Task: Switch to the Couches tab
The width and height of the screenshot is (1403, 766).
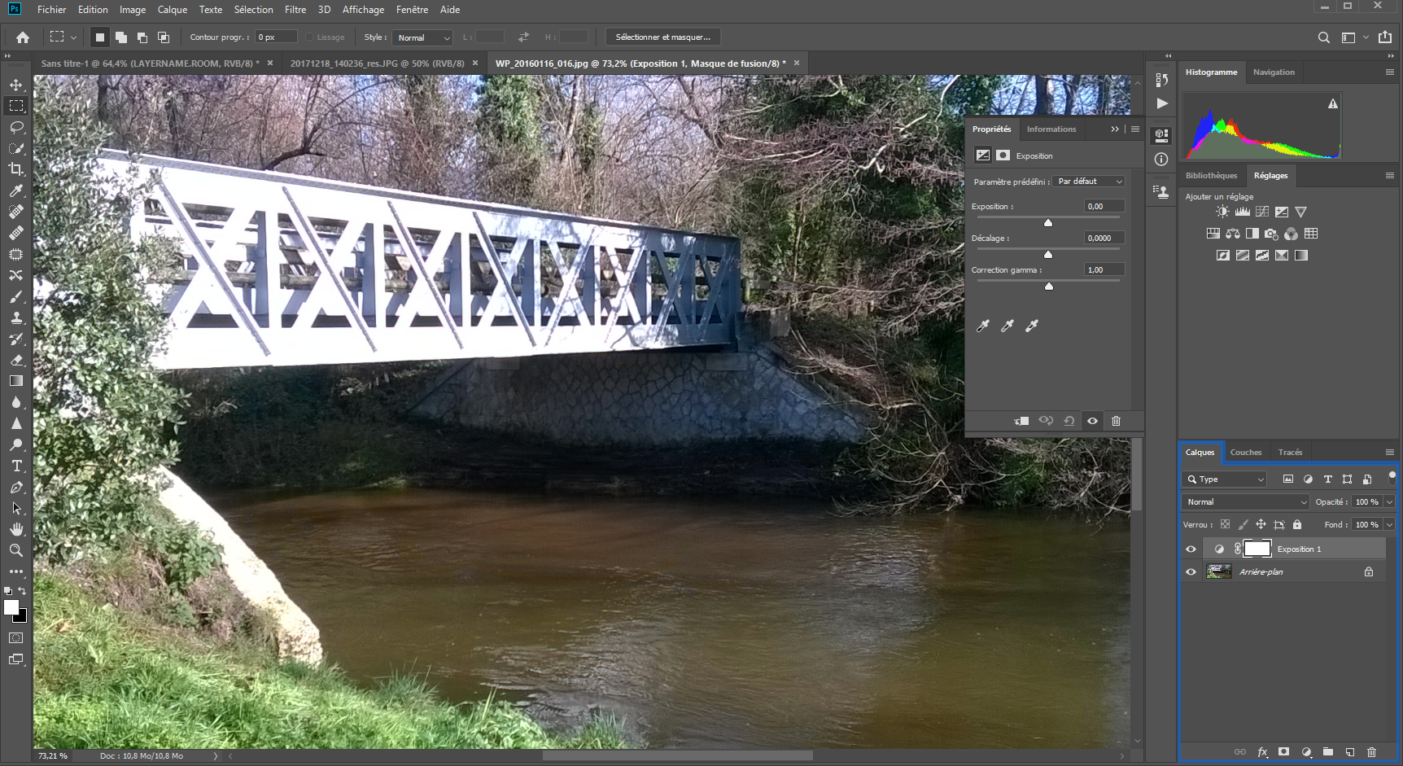Action: (x=1245, y=452)
